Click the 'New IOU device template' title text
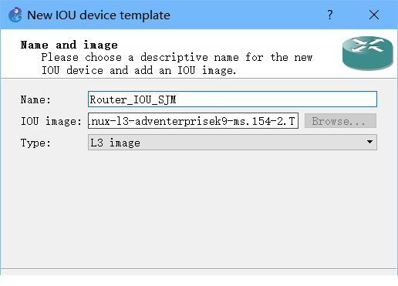This screenshot has height=286, width=398. 99,15
